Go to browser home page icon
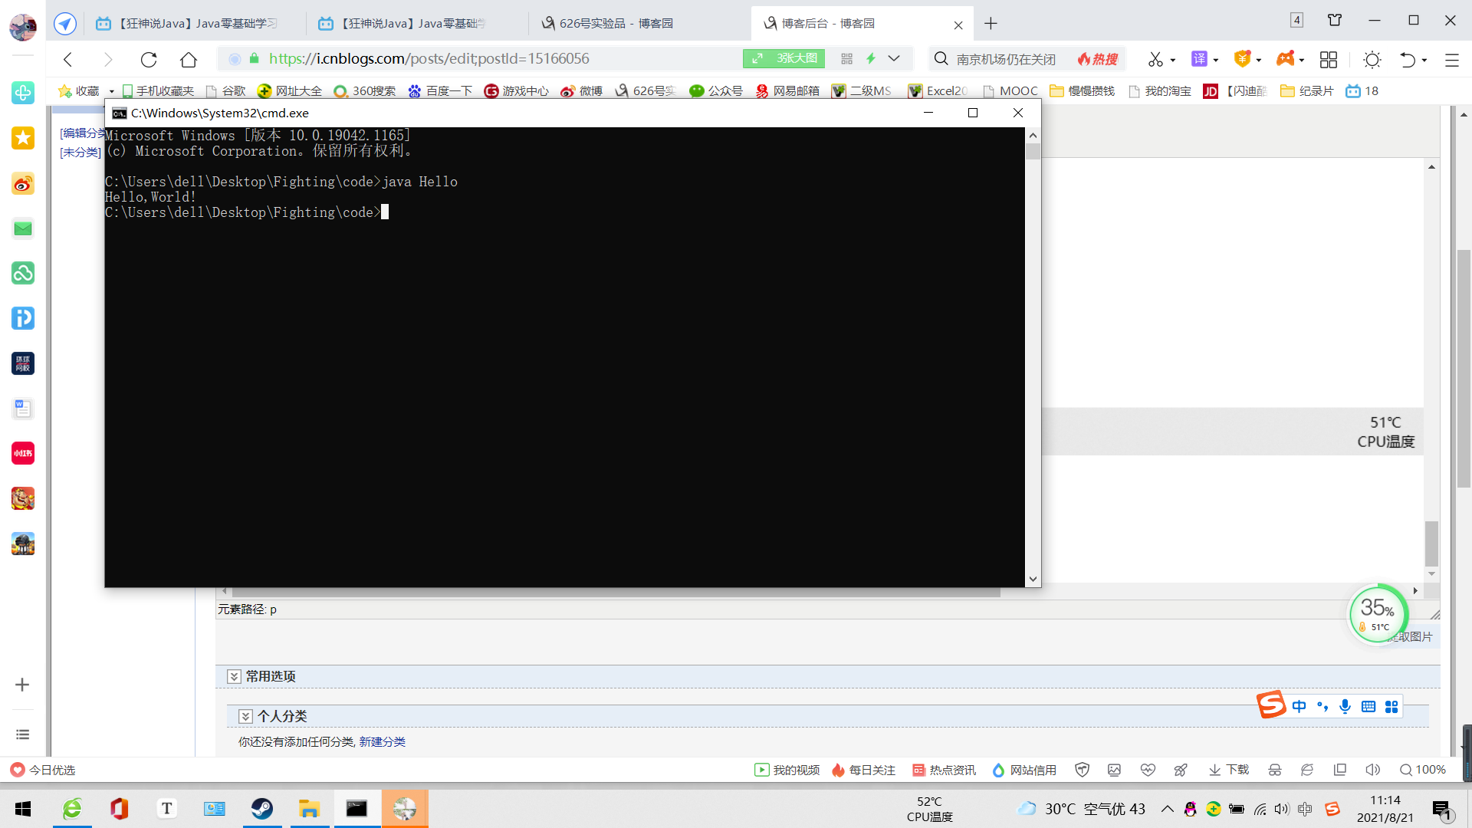The image size is (1472, 828). [x=189, y=59]
